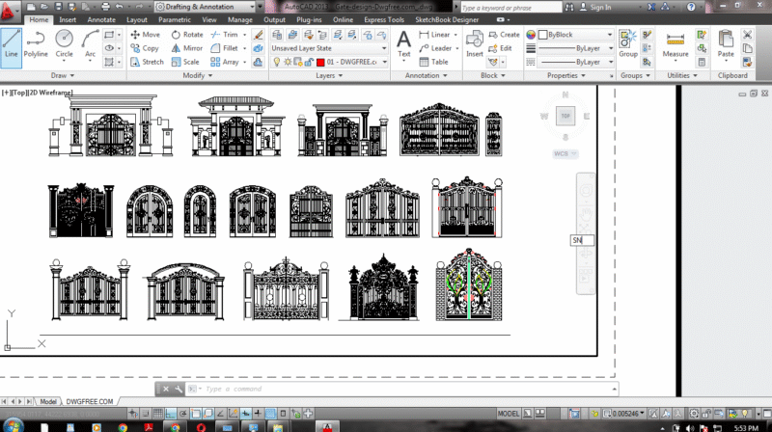Expand the Draw panel
This screenshot has height=432, width=772.
63,75
